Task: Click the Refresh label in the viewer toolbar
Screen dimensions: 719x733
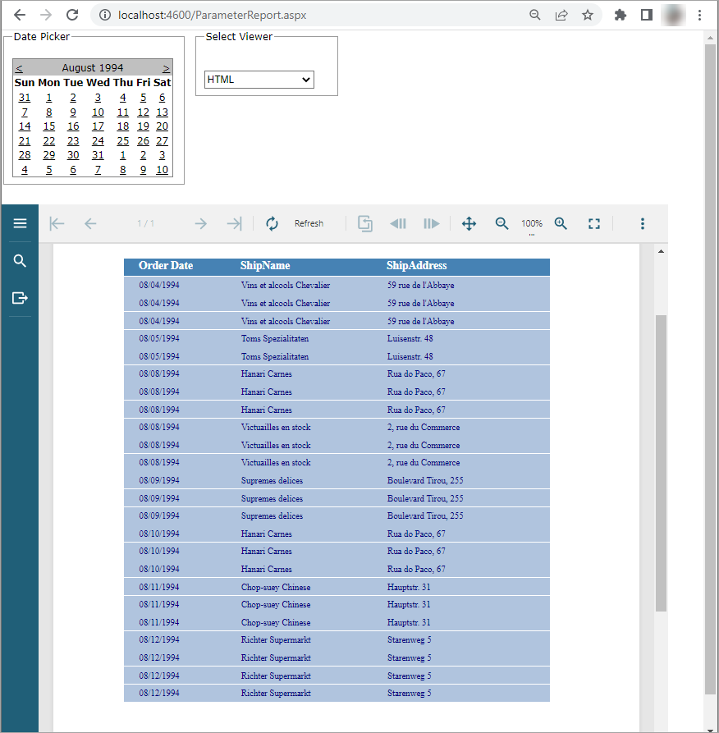Action: click(x=309, y=223)
